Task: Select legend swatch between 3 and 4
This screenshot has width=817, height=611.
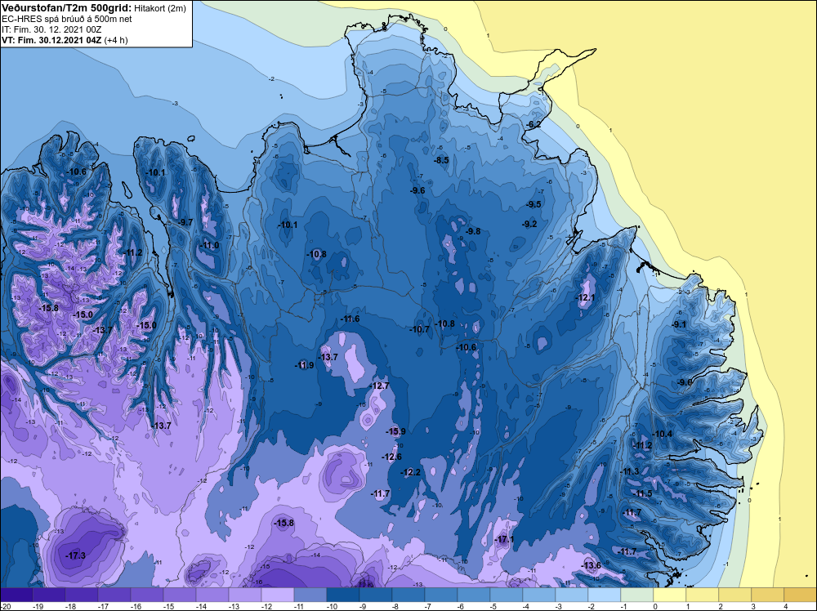Action: coord(767,595)
